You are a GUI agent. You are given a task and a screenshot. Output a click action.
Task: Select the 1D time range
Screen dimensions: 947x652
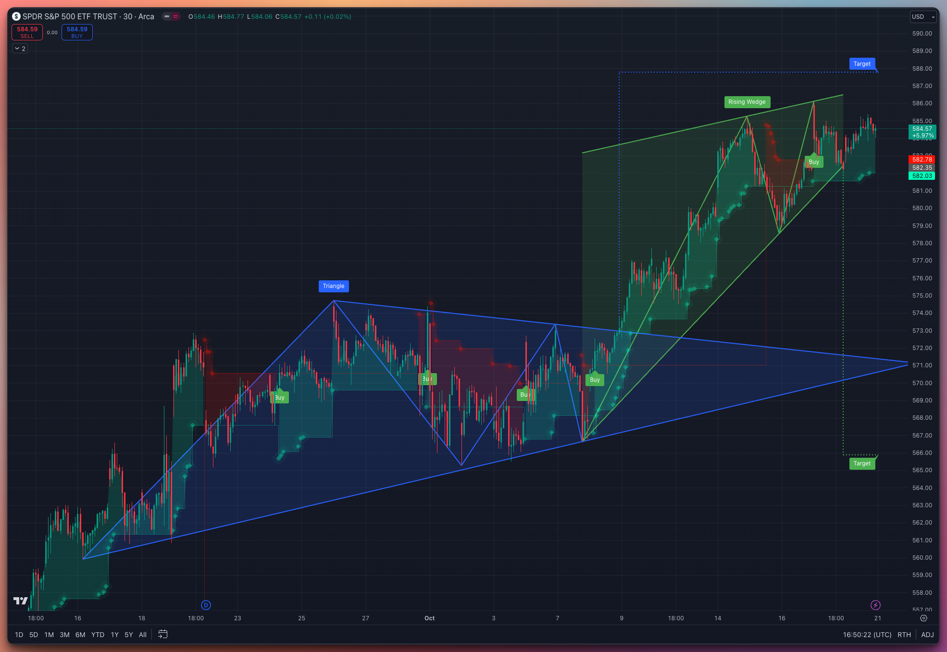click(19, 635)
